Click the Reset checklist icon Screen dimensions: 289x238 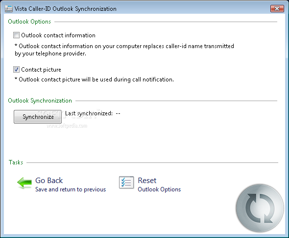[x=126, y=182]
